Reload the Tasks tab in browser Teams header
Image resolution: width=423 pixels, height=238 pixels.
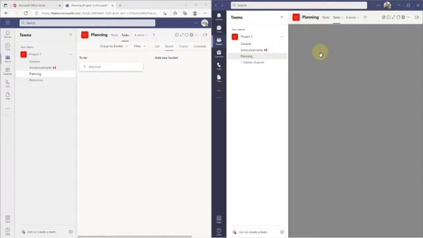tap(186, 35)
